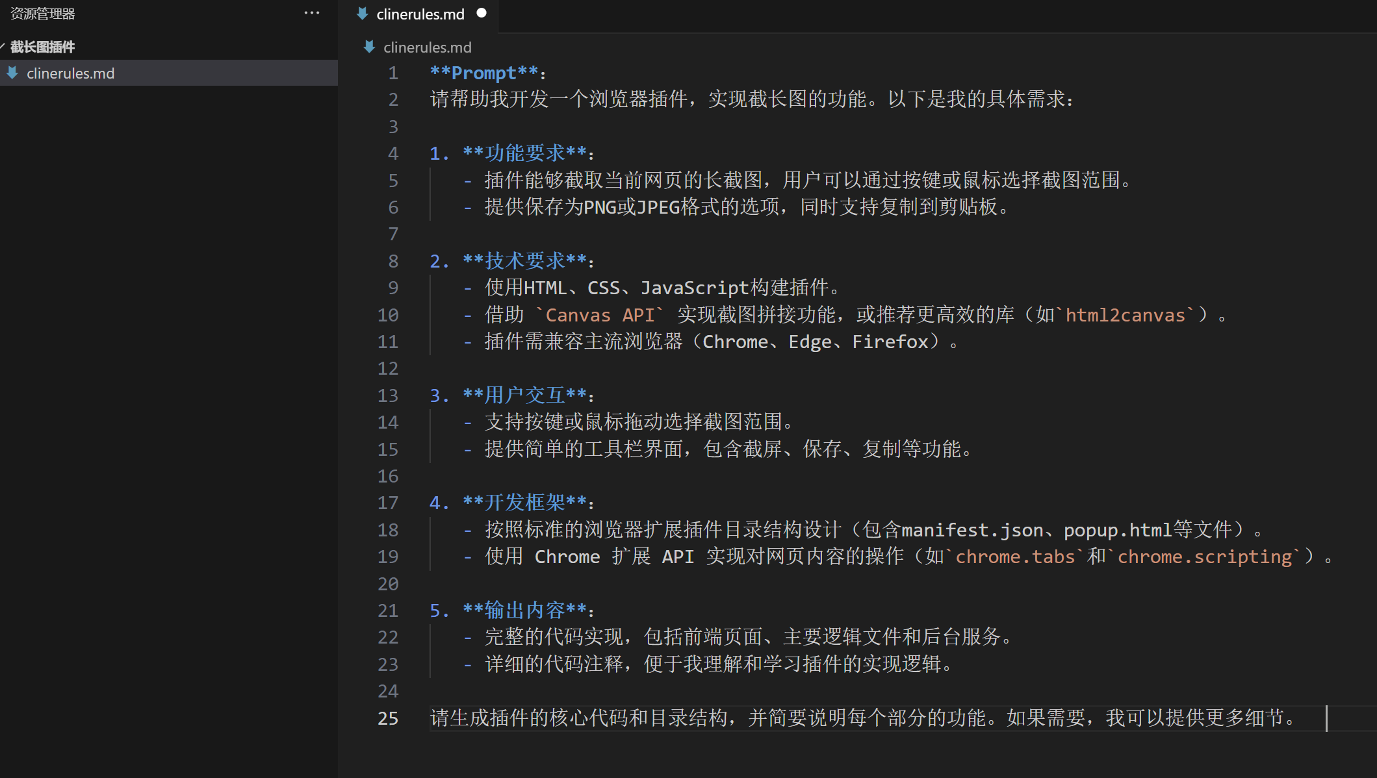Click the blue arrow icon beside clinerules.md in Explorer

tap(12, 73)
